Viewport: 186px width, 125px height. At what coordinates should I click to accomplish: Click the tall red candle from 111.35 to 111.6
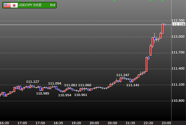coord(147,64)
